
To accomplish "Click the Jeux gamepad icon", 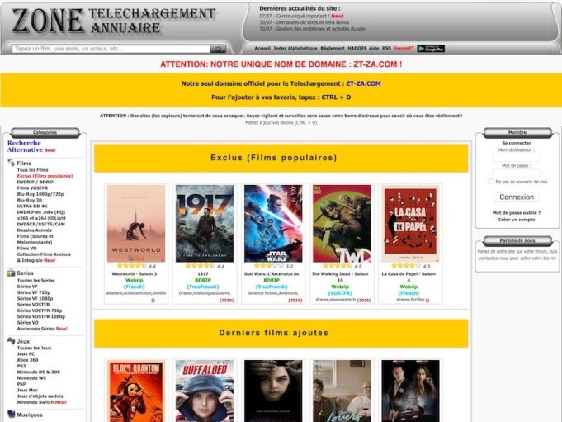I will click(x=11, y=340).
